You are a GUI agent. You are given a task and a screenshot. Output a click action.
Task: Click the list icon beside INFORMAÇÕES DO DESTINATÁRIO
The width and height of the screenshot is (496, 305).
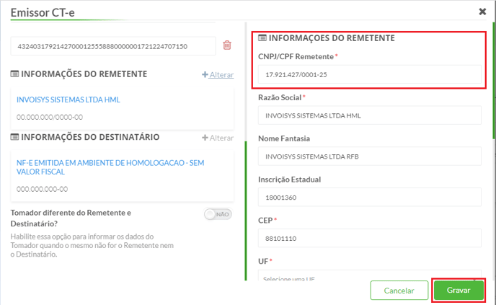pos(14,137)
